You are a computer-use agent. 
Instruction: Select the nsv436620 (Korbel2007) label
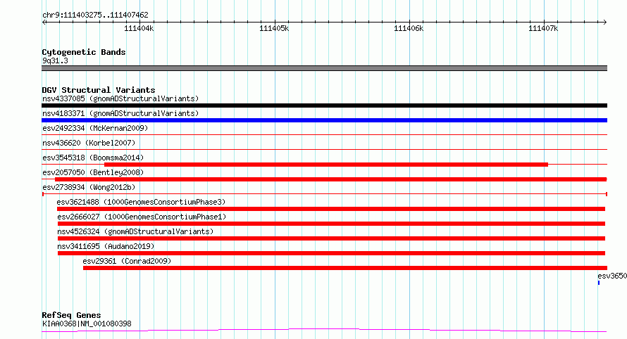89,143
